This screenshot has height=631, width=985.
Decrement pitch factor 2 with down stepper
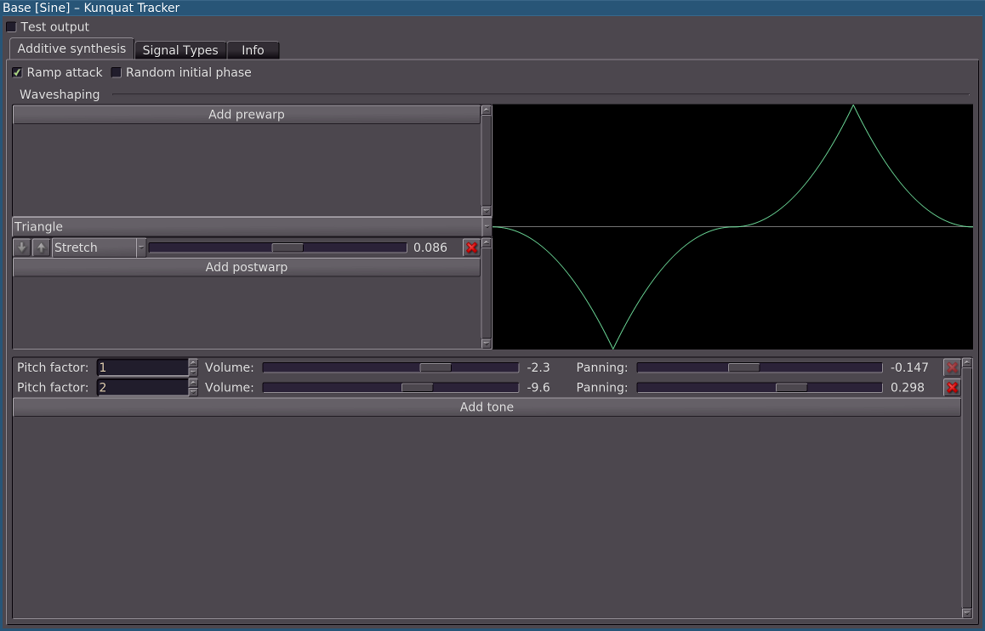pos(193,392)
